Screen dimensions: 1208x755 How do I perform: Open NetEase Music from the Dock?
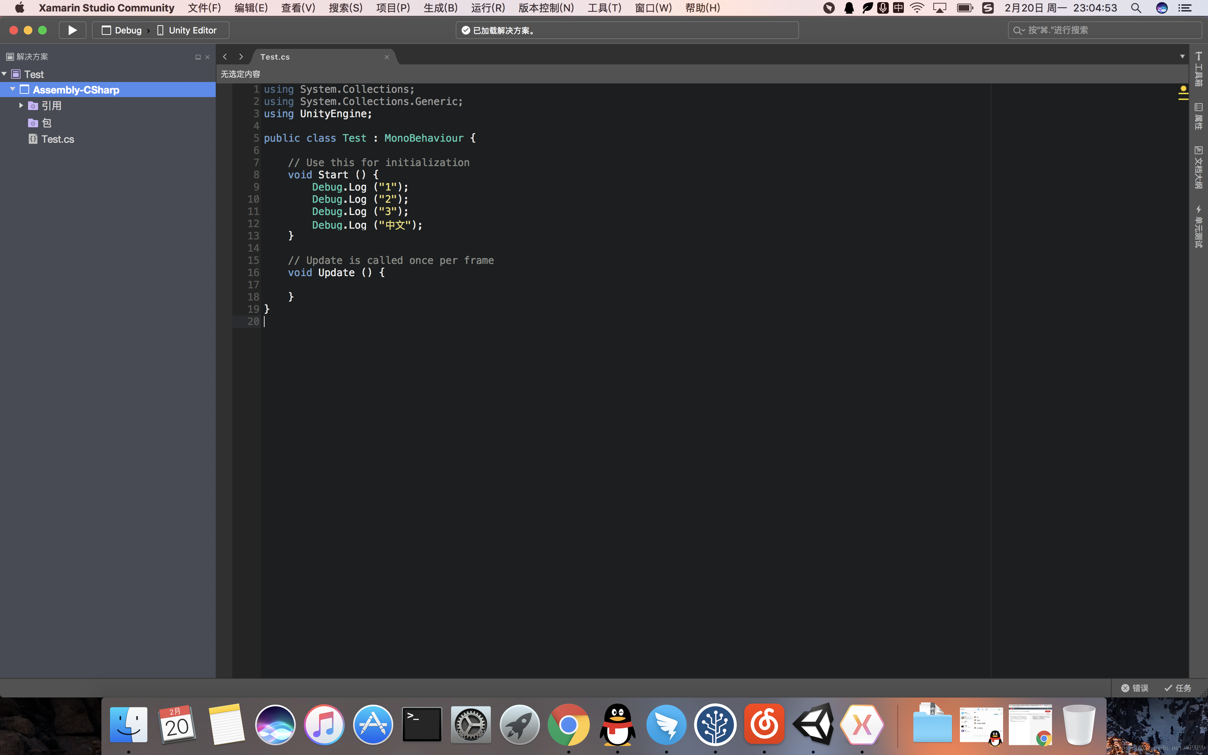tap(764, 724)
